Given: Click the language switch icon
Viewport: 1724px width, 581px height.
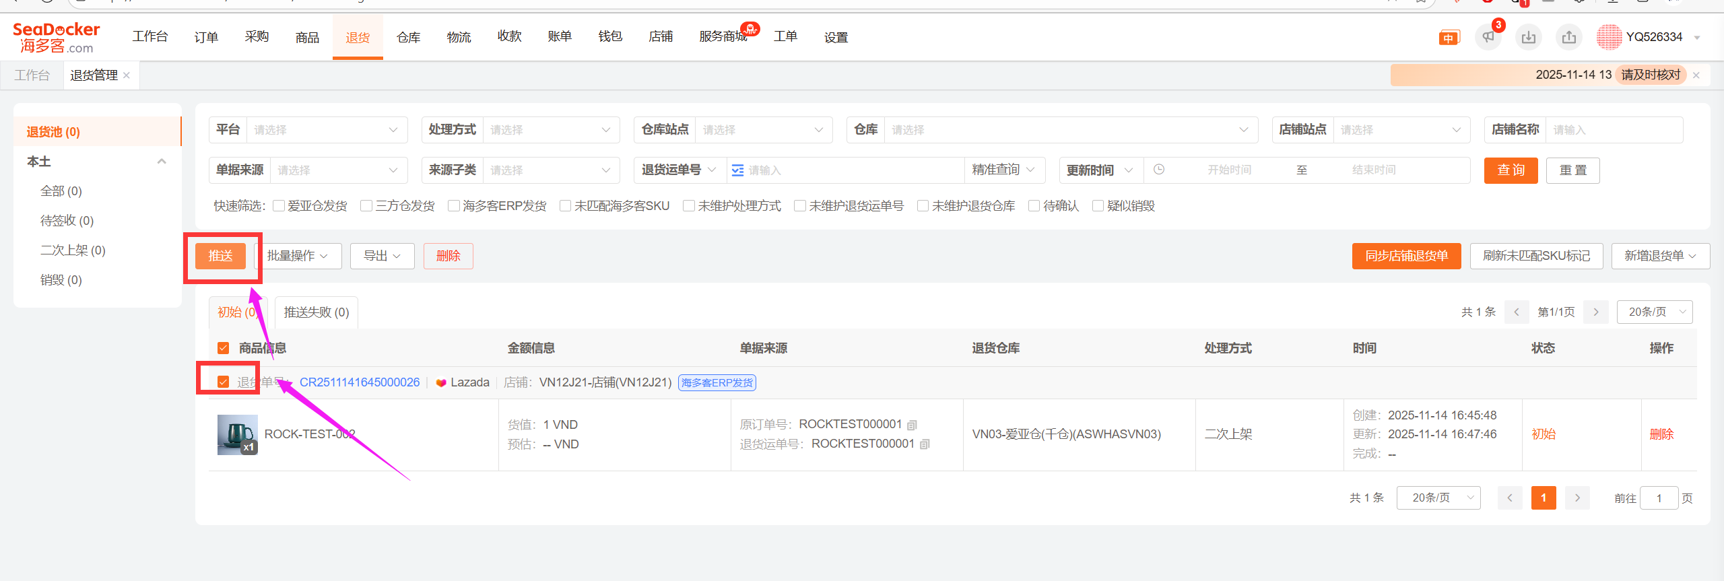Looking at the screenshot, I should tap(1448, 38).
